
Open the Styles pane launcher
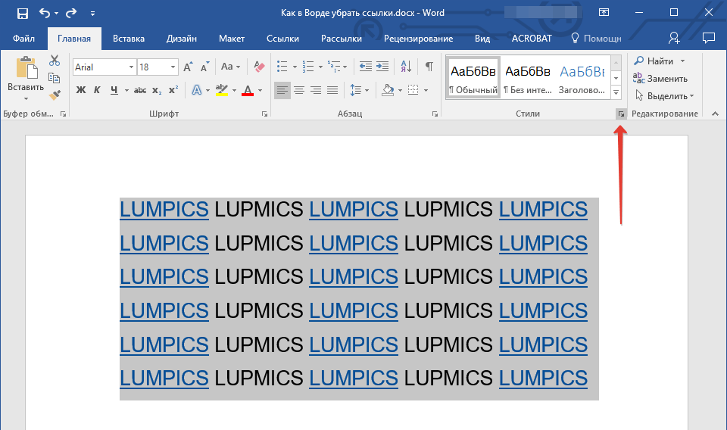[x=620, y=114]
